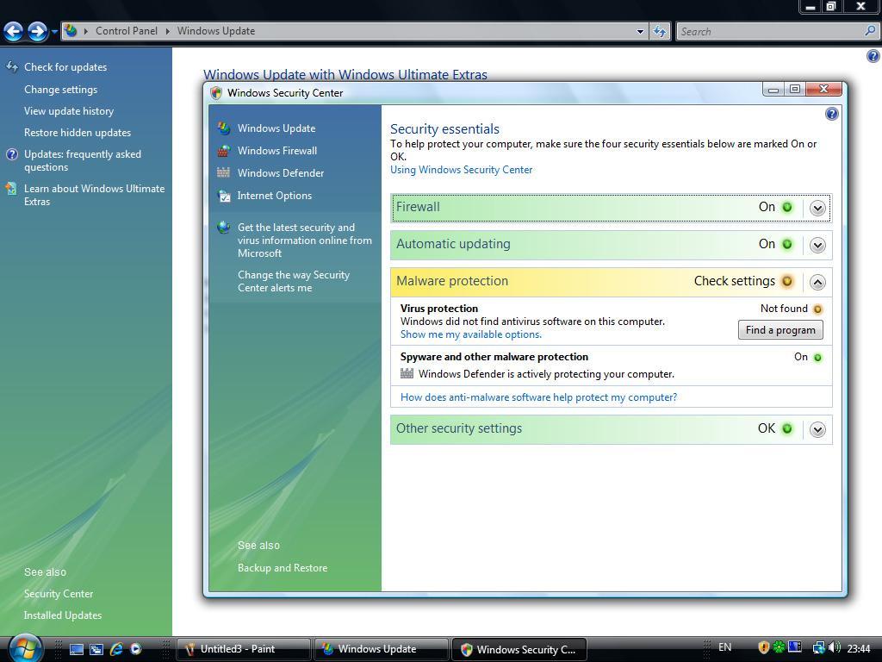882x662 pixels.
Task: Click the Automatic updating header label
Action: pos(453,244)
